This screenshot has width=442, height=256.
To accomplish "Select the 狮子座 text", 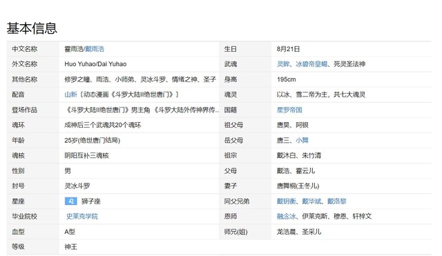I will pyautogui.click(x=90, y=201).
